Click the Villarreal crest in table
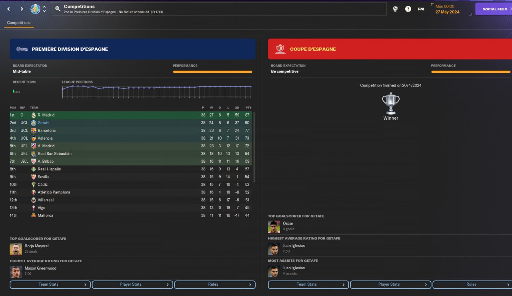Viewport: 512px width, 296px height. click(34, 200)
